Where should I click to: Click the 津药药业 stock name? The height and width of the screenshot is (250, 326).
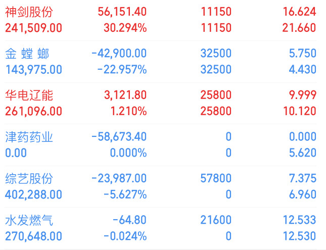tap(29, 137)
